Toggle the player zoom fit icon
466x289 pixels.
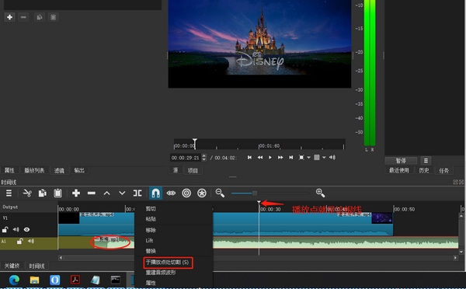(x=301, y=157)
